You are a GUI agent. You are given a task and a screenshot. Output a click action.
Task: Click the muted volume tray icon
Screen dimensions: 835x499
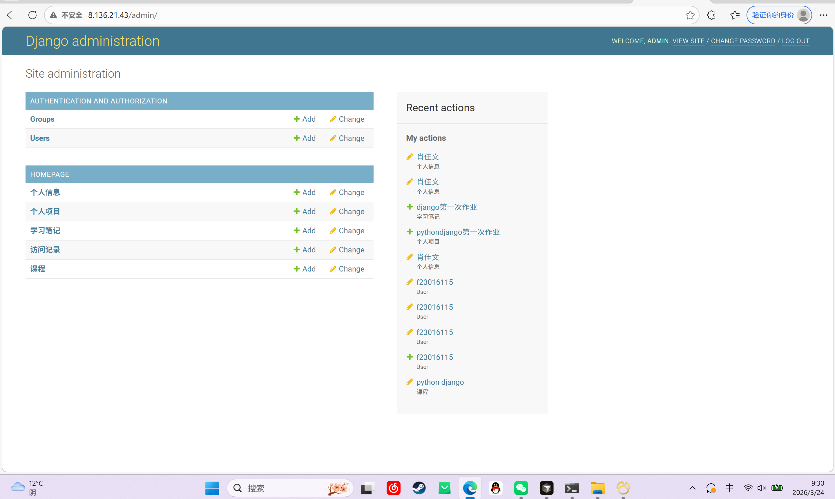[762, 488]
